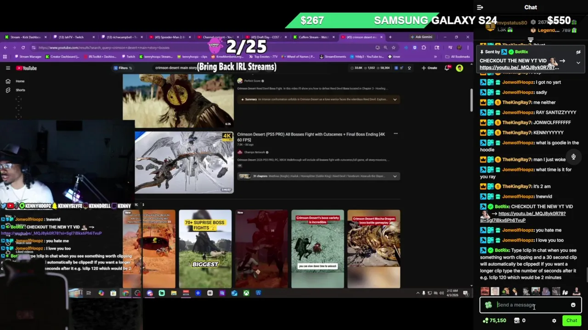Screen dimensions: 588x330
Task: Open YouTube account avatar menu
Action: pos(459,68)
